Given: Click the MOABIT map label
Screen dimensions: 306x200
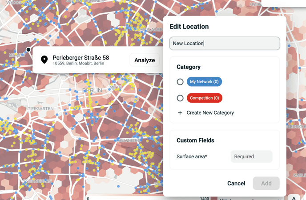Looking at the screenshot, I should [x=17, y=55].
